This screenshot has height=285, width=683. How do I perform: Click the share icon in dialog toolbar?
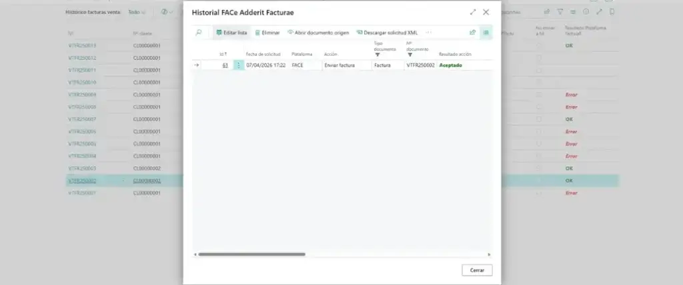click(472, 32)
